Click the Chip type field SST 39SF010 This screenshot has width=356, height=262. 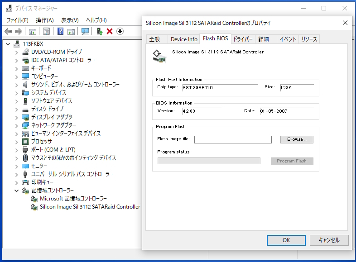click(x=220, y=88)
